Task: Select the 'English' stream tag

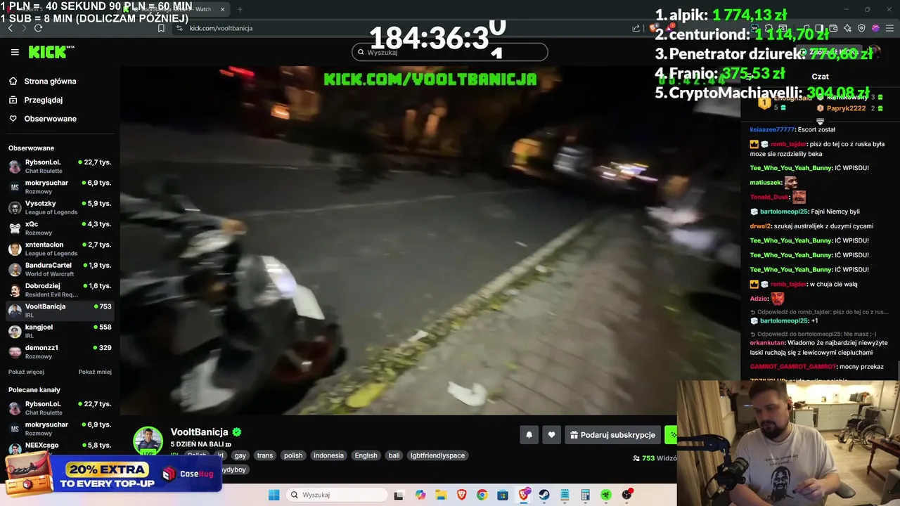Action: (x=366, y=455)
